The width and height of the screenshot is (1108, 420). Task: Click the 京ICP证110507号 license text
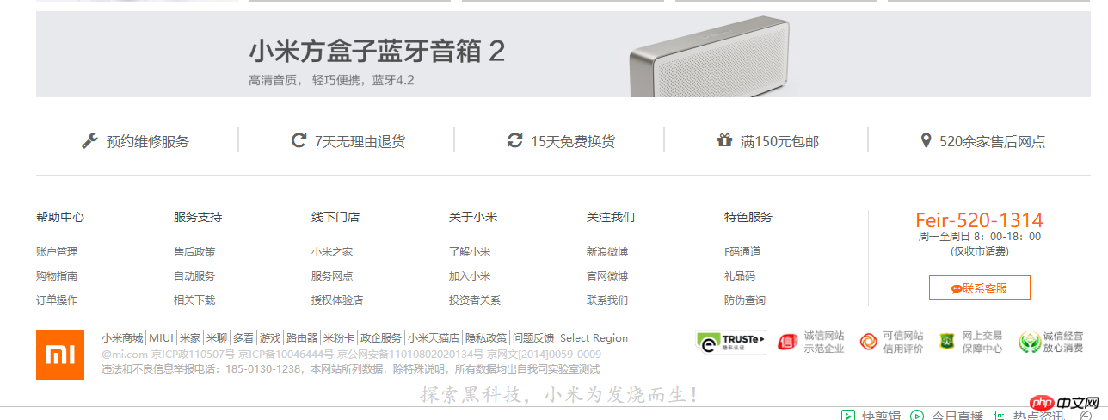point(194,354)
